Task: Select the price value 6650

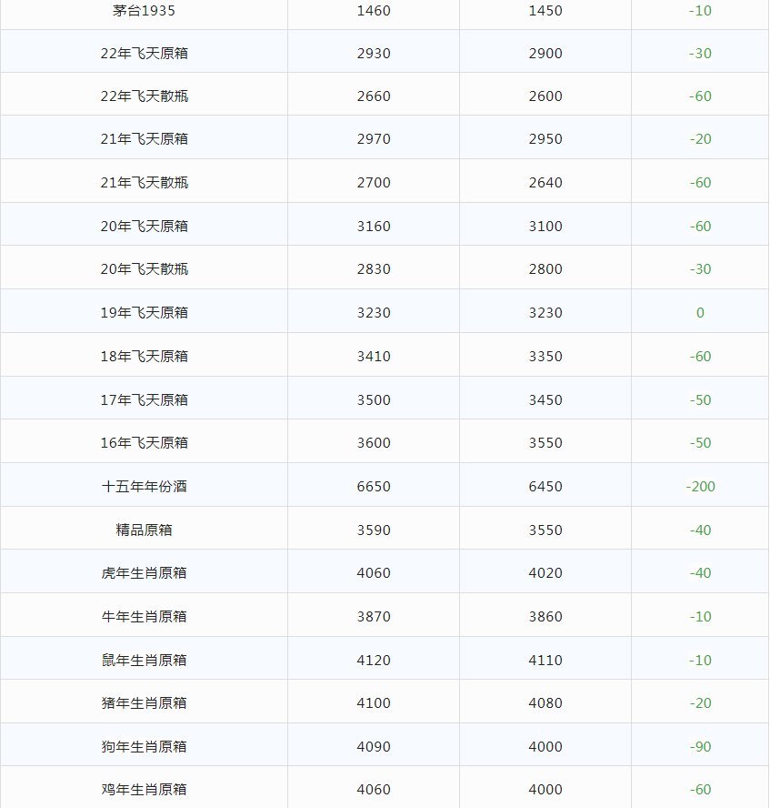Action: [374, 487]
